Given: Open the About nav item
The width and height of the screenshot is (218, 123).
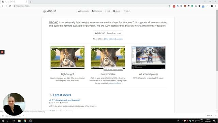Looking at the screenshot, I should (116, 11).
